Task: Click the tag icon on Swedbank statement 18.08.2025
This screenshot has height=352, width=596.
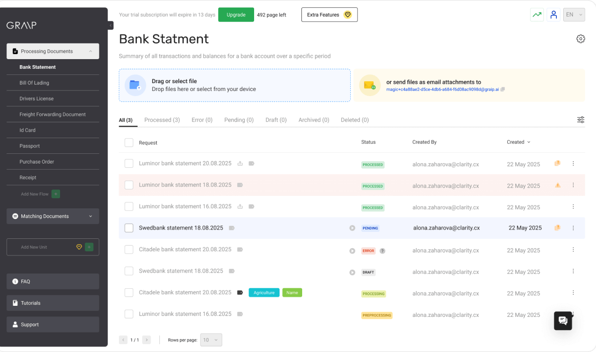Action: [231, 228]
